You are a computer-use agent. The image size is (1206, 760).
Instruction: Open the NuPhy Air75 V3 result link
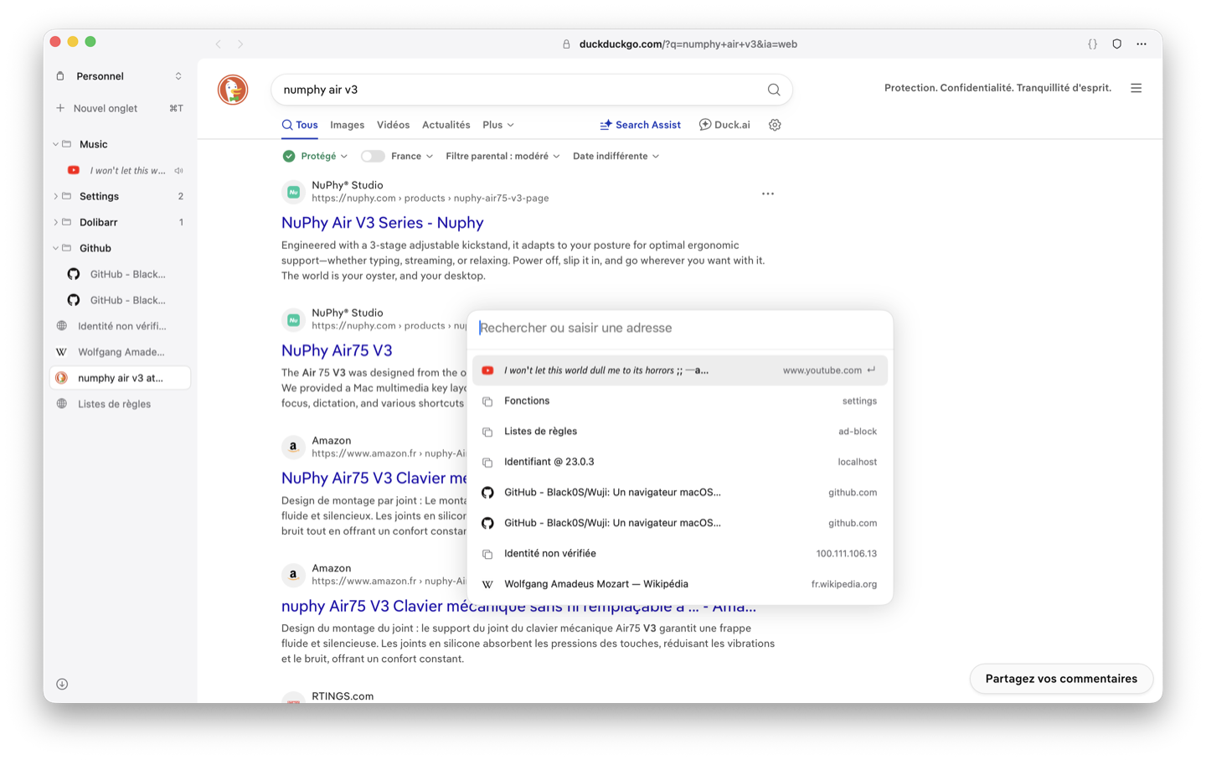tap(337, 350)
